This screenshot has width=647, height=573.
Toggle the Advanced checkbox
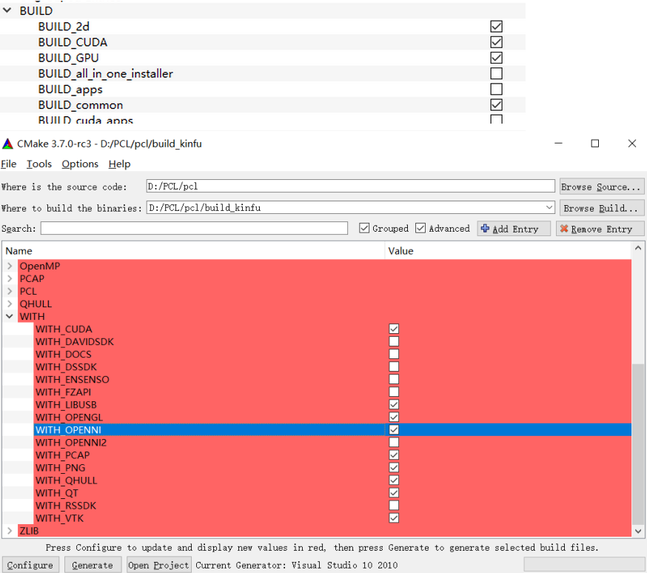point(420,228)
